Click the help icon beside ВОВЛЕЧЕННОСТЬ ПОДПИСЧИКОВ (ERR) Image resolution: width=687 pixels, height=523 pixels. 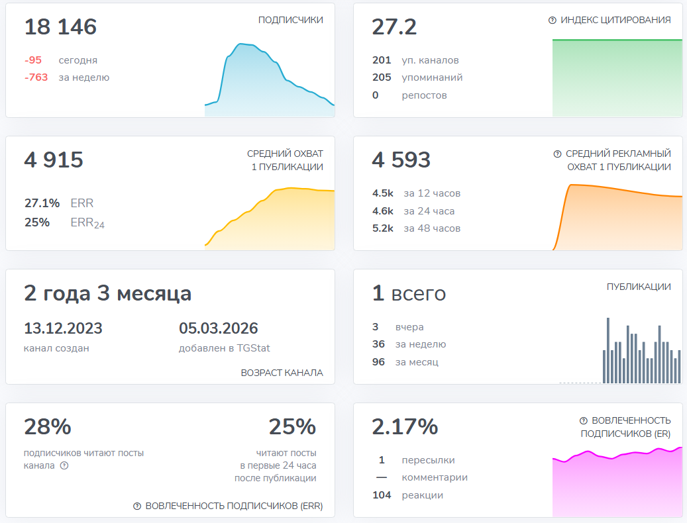pyautogui.click(x=137, y=506)
